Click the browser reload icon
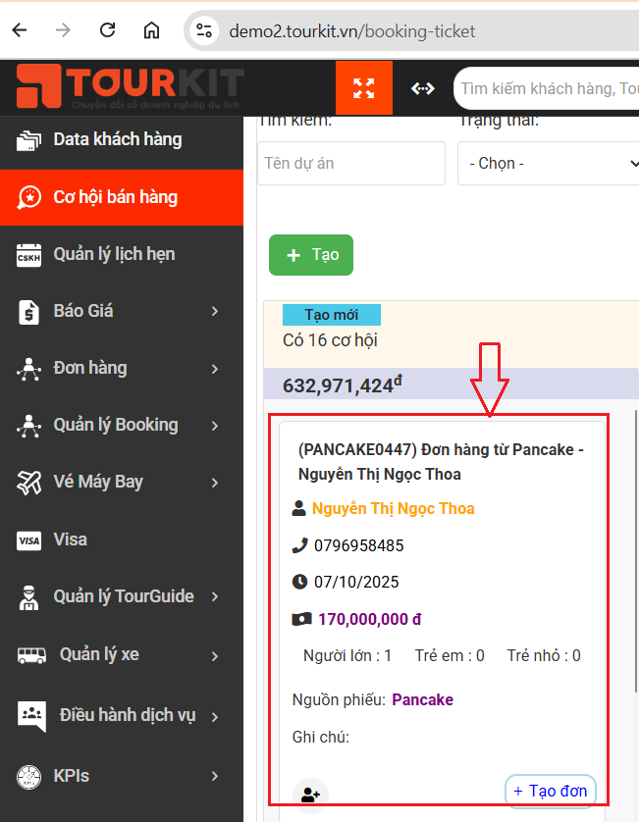This screenshot has height=822, width=639. tap(108, 30)
